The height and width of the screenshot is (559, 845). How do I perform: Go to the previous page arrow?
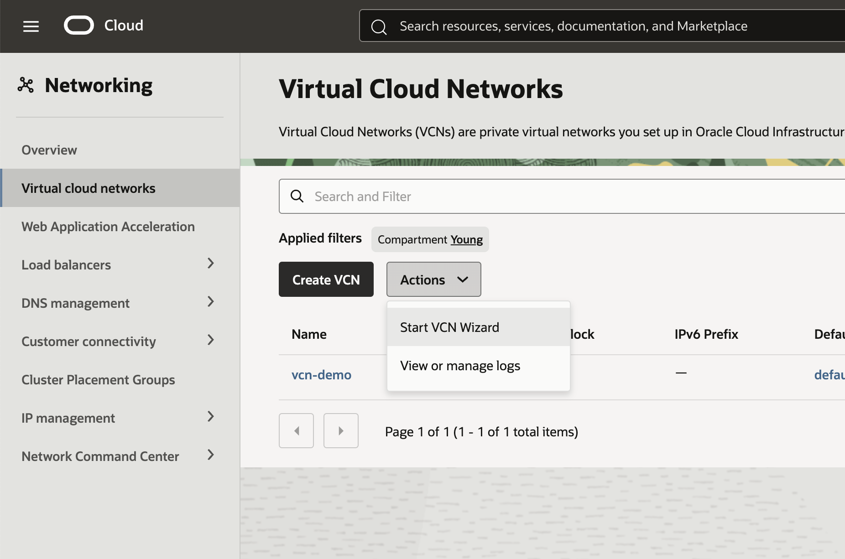coord(296,431)
